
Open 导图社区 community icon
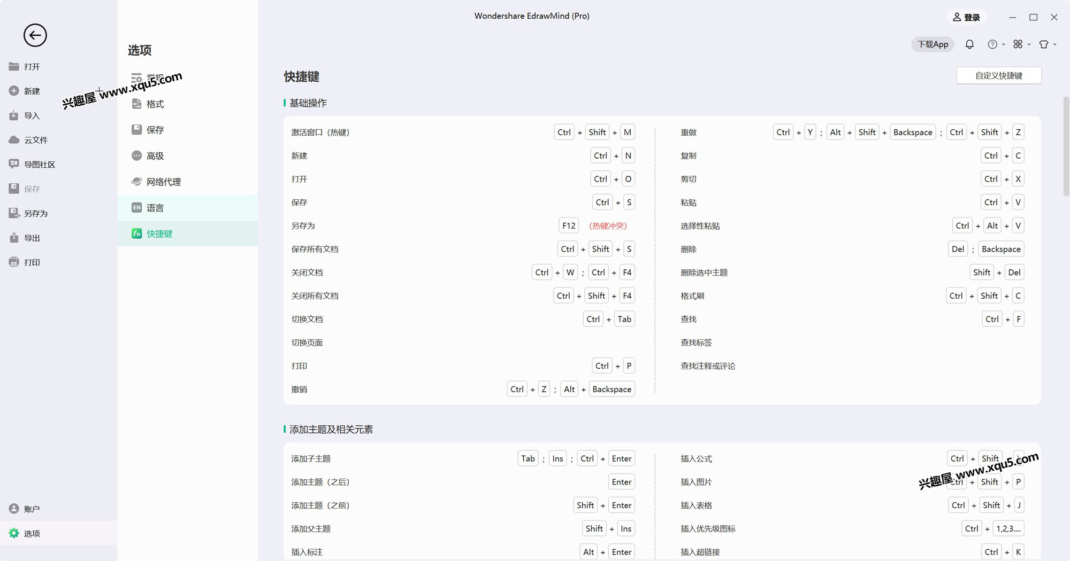pos(14,164)
